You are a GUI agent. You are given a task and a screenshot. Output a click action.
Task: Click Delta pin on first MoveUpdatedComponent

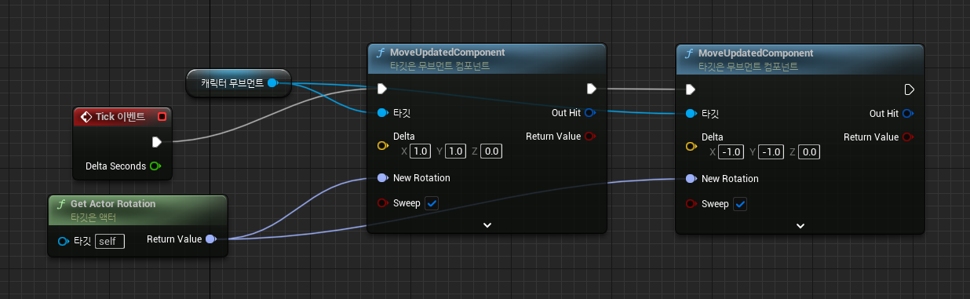click(382, 146)
